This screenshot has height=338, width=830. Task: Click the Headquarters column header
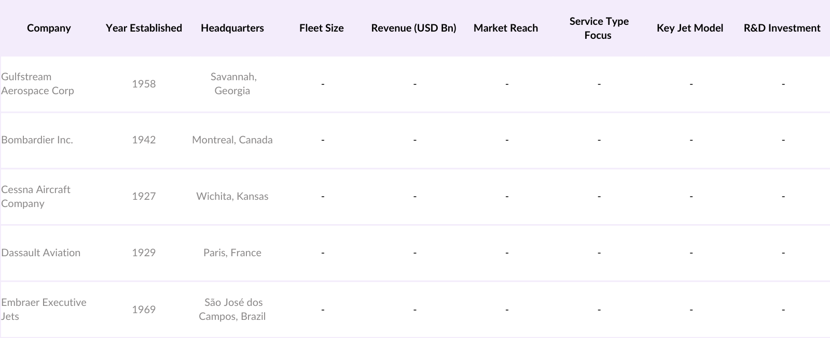[x=232, y=28]
